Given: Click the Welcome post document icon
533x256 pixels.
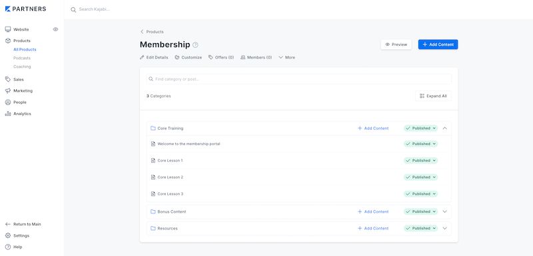Looking at the screenshot, I should click(153, 144).
